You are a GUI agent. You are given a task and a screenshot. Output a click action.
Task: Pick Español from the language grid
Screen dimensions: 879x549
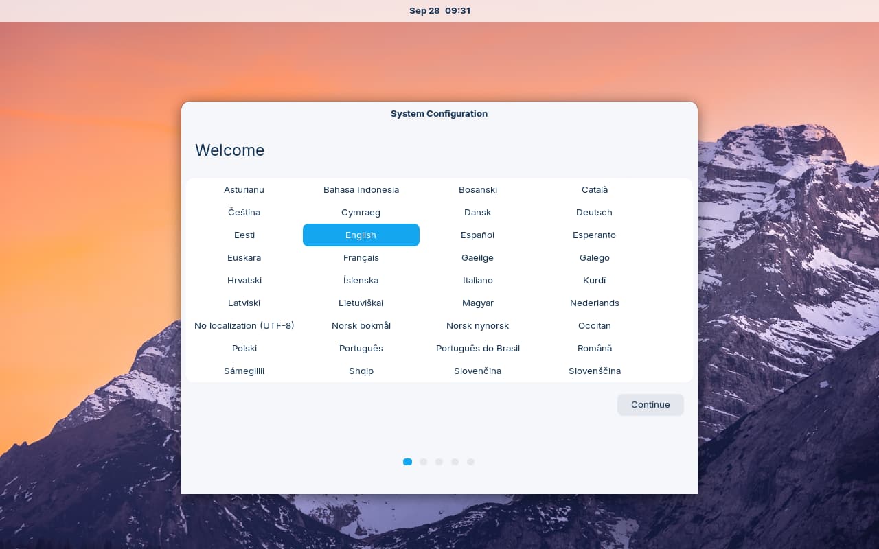(477, 235)
